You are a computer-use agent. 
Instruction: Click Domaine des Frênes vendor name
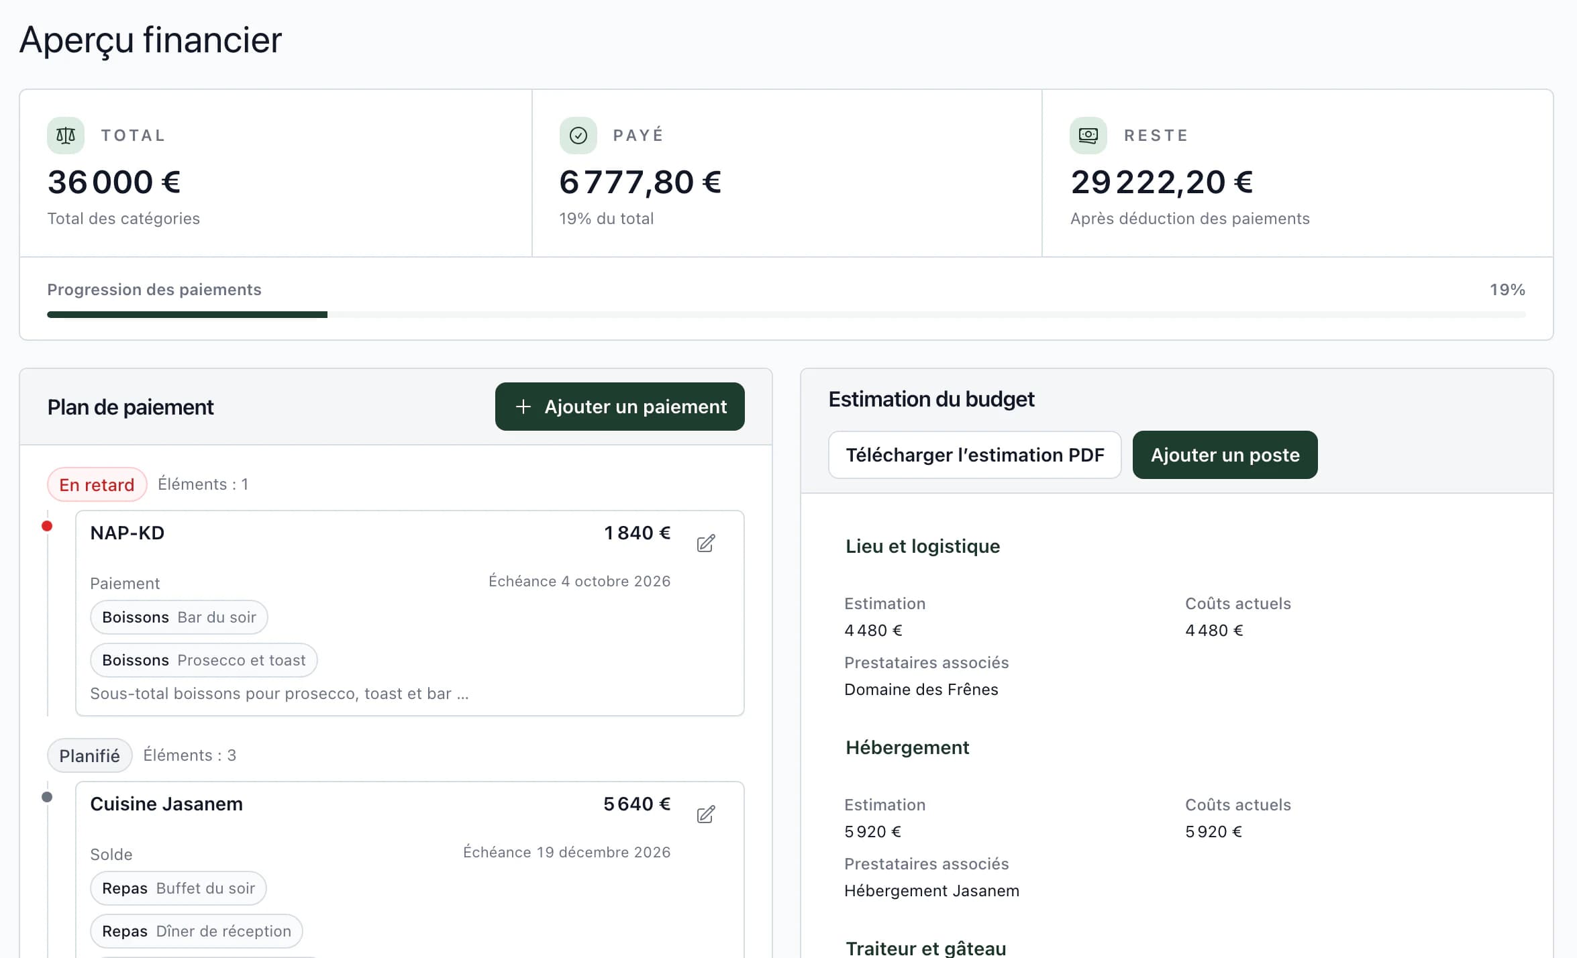pyautogui.click(x=921, y=690)
